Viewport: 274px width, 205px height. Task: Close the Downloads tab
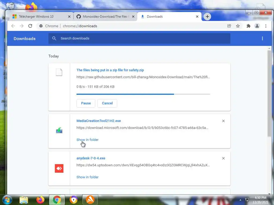197,17
